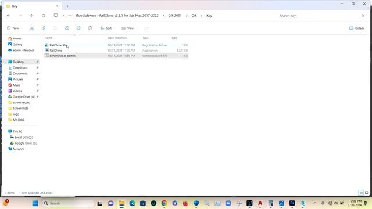
Task: Open Photoshop from taskbar
Action: coord(292,203)
